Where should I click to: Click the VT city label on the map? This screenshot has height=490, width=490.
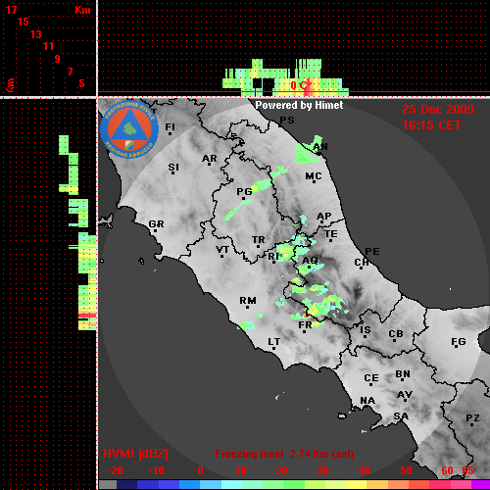pyautogui.click(x=222, y=250)
